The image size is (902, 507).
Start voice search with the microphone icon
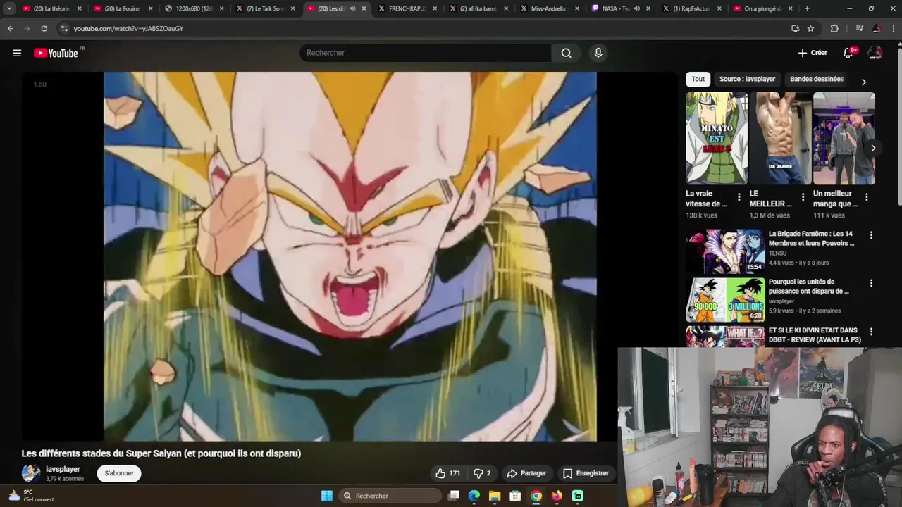[x=598, y=53]
